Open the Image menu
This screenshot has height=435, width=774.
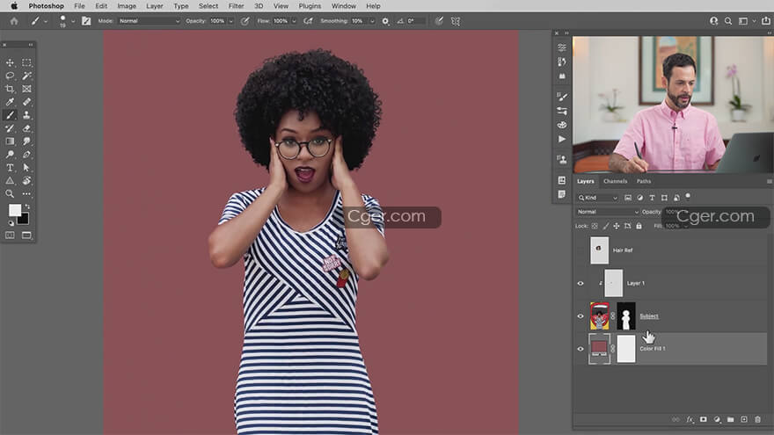click(x=127, y=6)
